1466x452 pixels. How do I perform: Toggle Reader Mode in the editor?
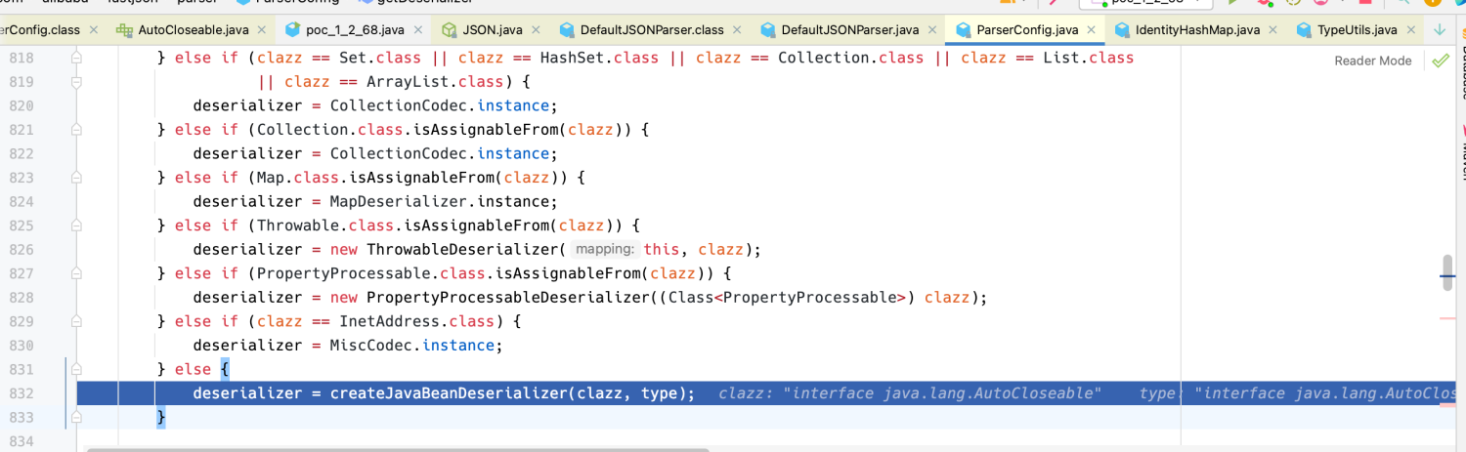point(1372,61)
